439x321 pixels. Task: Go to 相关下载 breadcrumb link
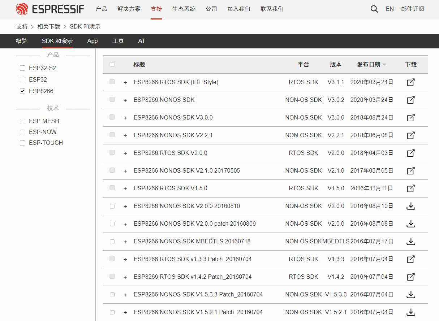pos(49,27)
